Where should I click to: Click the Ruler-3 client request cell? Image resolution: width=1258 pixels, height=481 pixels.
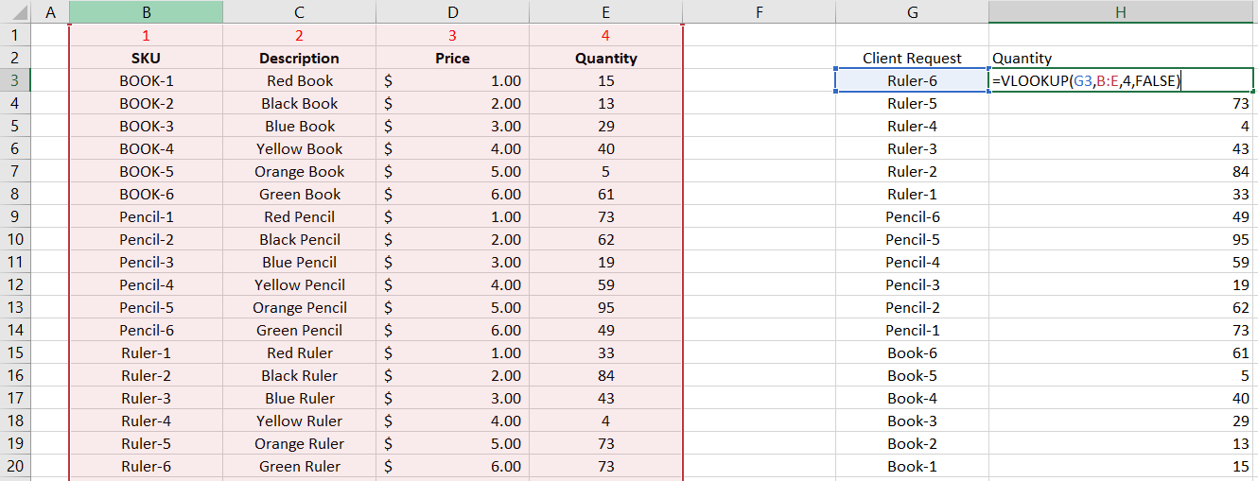pos(913,149)
